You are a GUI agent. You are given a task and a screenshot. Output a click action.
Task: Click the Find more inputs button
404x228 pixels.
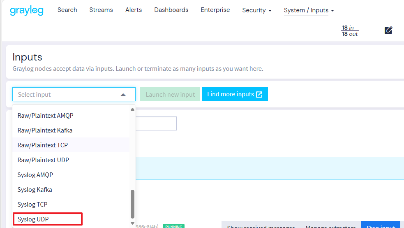235,94
